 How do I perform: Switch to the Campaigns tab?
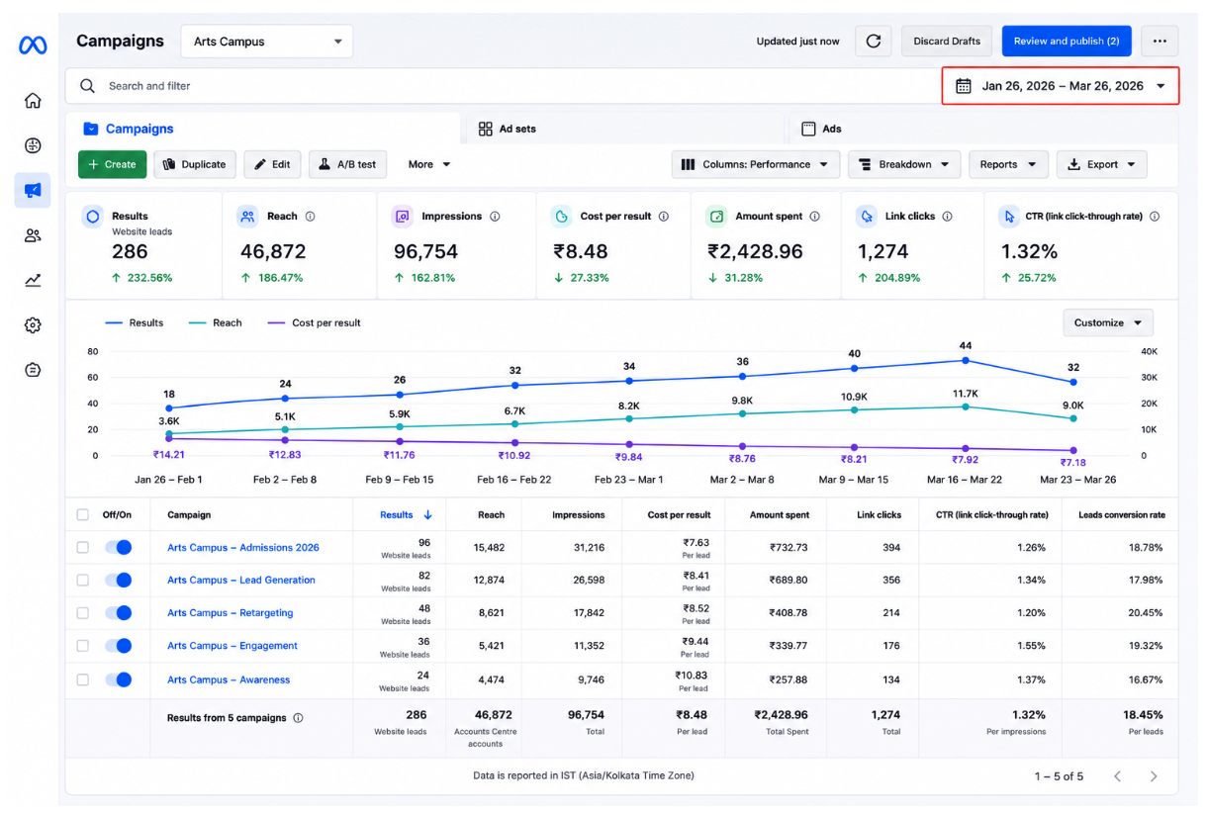coord(263,129)
